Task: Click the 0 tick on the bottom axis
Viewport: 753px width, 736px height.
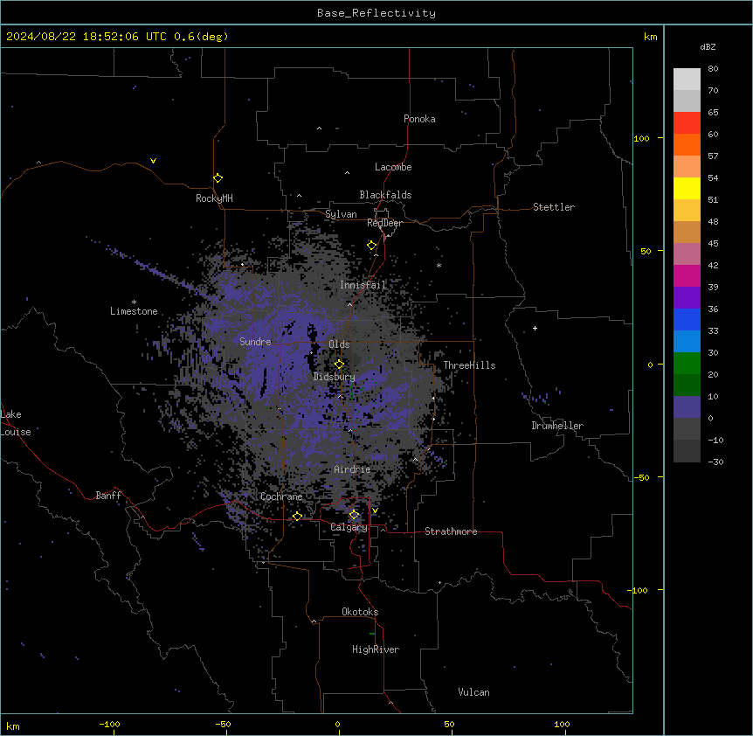Action: (x=337, y=724)
